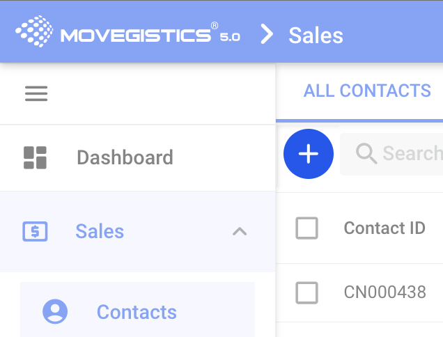The height and width of the screenshot is (337, 443).
Task: Check the box for row CN000438
Action: tap(307, 292)
